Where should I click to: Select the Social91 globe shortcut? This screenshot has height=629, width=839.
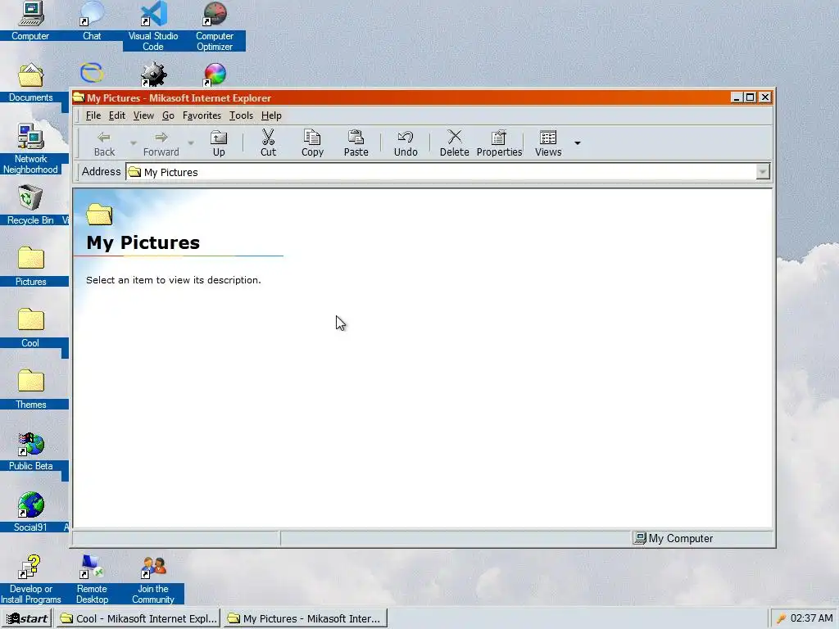(30, 512)
